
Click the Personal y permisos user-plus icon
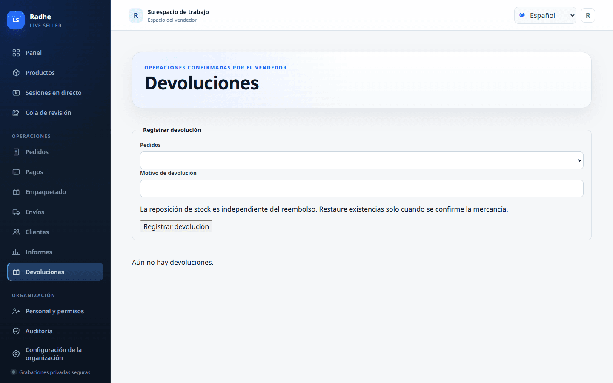point(16,311)
